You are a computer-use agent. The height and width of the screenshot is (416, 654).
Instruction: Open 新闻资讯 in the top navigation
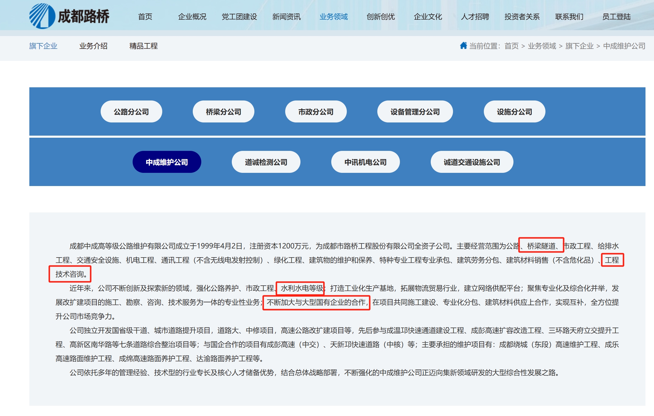(286, 17)
